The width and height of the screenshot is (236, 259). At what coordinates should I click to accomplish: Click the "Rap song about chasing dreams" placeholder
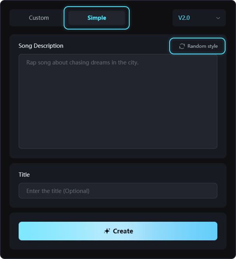point(82,62)
